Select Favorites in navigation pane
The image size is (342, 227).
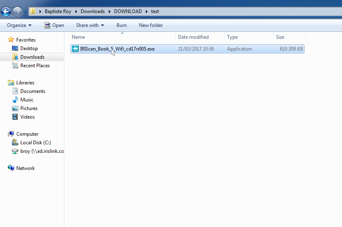click(26, 40)
